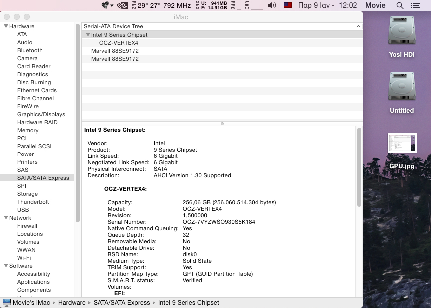Image resolution: width=431 pixels, height=308 pixels.
Task: Select Bluetooth in the sidebar
Action: pos(30,50)
